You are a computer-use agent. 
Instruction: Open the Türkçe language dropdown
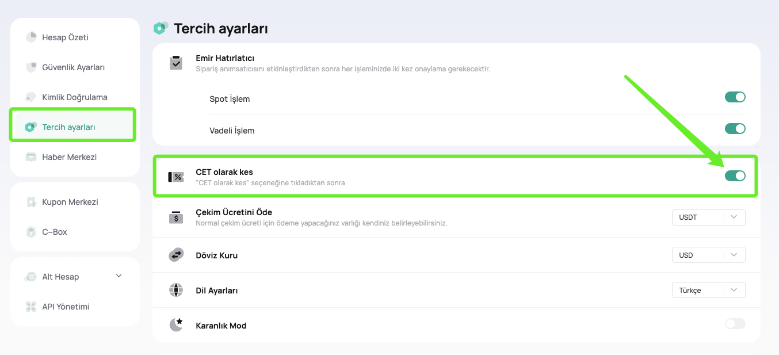pyautogui.click(x=709, y=290)
